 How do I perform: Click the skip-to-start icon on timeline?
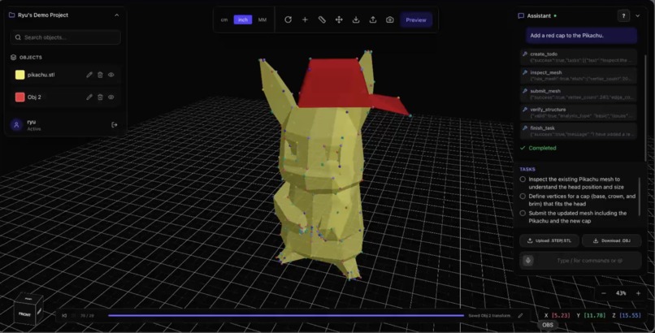click(x=64, y=315)
